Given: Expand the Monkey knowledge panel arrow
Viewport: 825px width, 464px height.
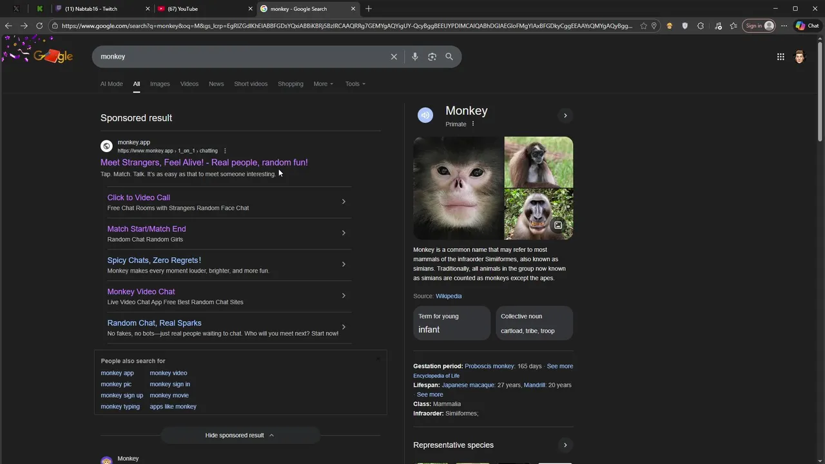Looking at the screenshot, I should [565, 116].
